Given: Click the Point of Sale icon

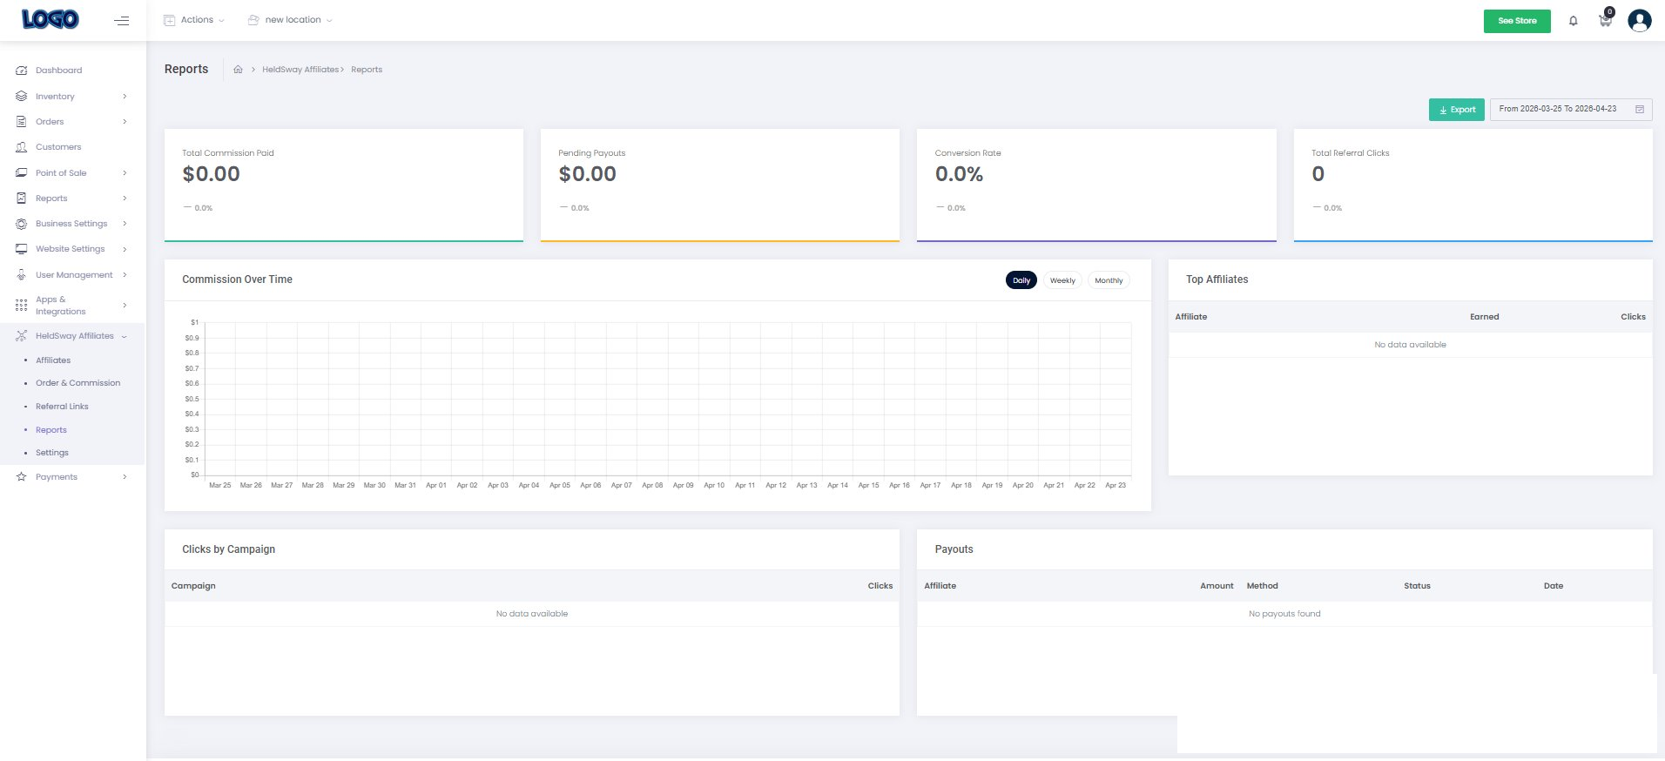Looking at the screenshot, I should click(21, 173).
